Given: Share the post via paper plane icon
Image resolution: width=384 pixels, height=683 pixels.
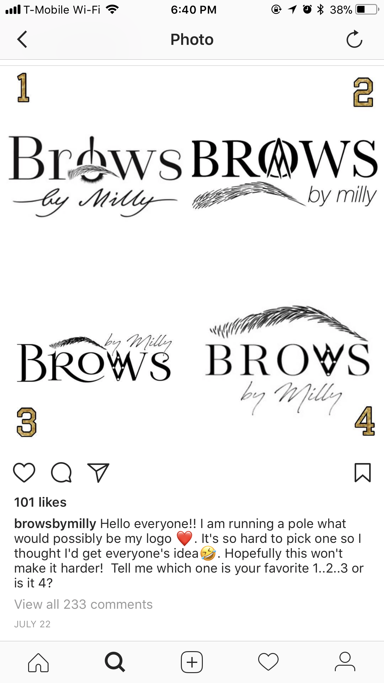Looking at the screenshot, I should pyautogui.click(x=98, y=472).
